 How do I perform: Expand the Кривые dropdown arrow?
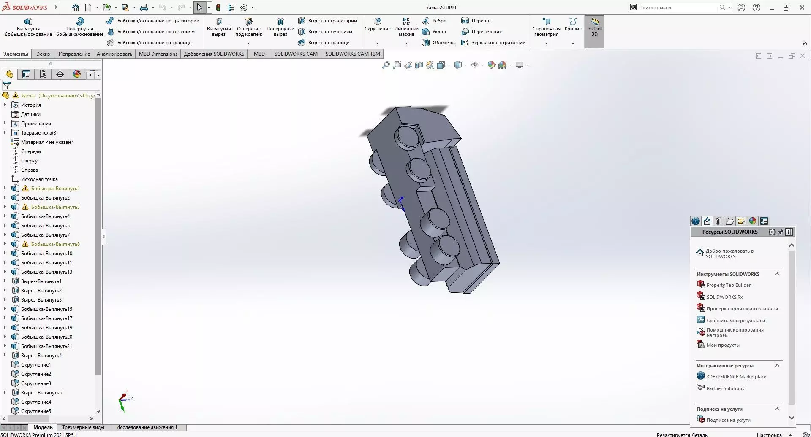573,43
